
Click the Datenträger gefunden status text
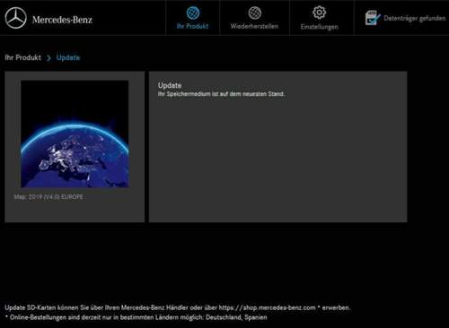pyautogui.click(x=415, y=18)
